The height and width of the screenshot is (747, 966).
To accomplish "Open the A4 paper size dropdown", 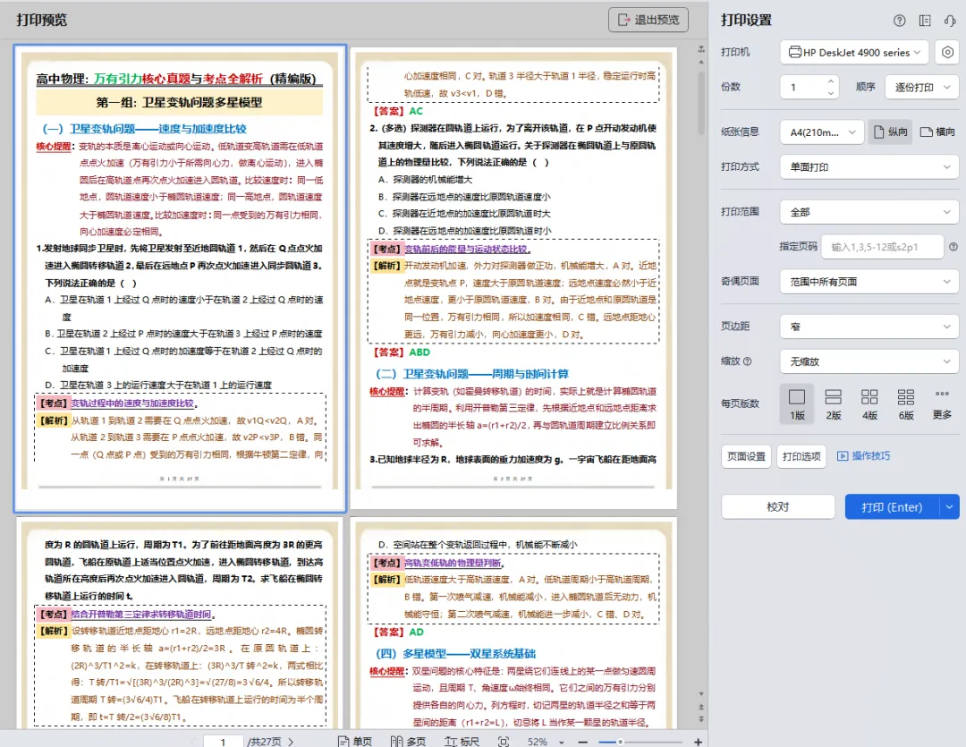I will tap(822, 132).
